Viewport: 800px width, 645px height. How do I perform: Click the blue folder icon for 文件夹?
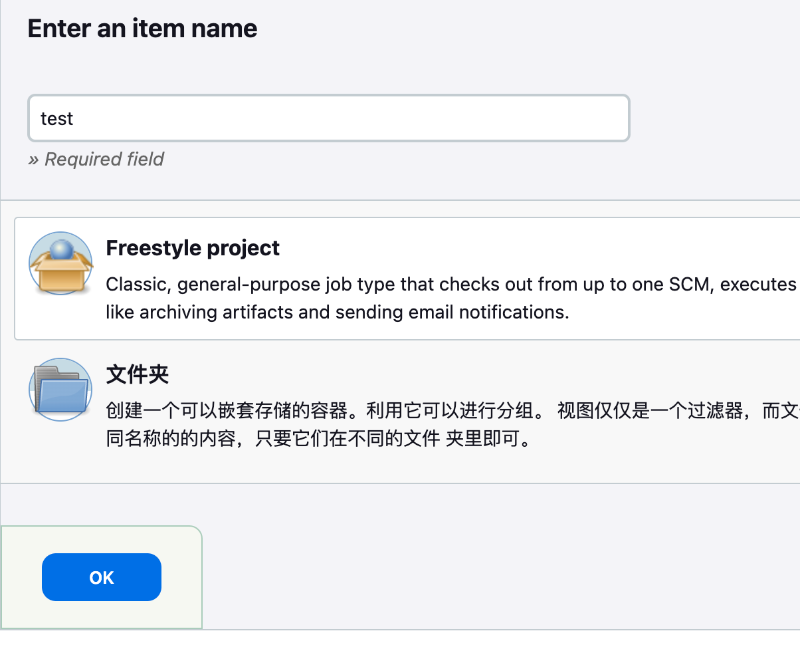pos(60,390)
